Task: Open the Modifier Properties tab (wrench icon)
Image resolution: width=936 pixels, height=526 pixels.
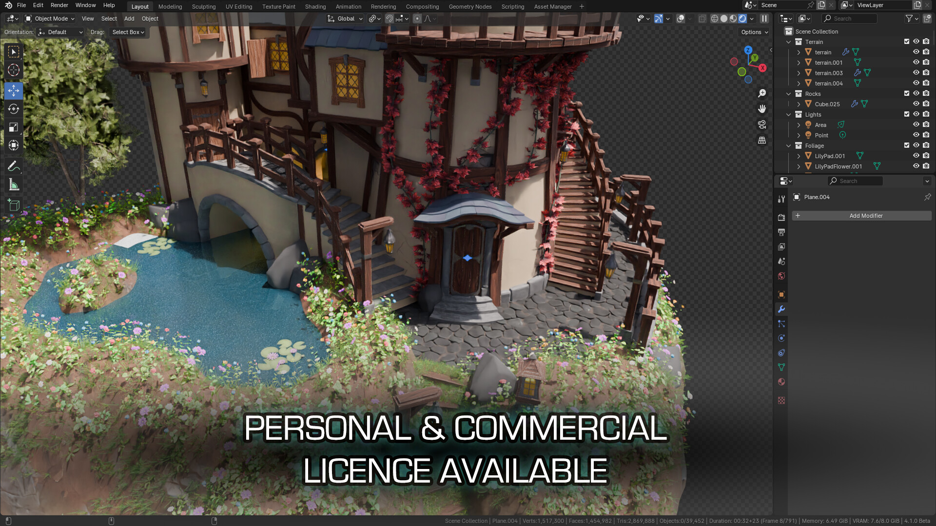Action: point(781,309)
